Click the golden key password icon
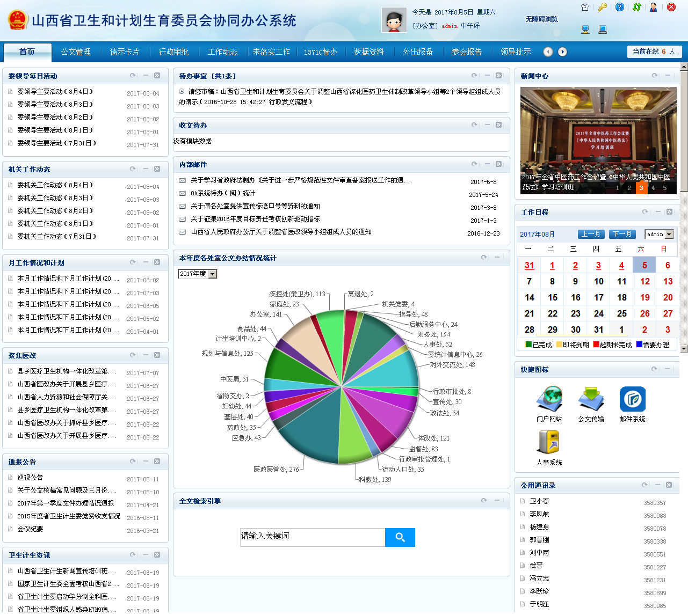Image resolution: width=688 pixels, height=615 pixels. click(x=602, y=8)
